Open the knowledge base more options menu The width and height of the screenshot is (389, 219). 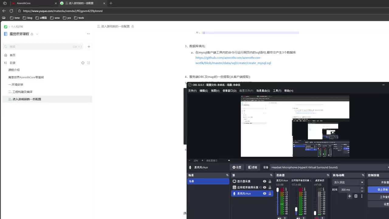(x=88, y=34)
